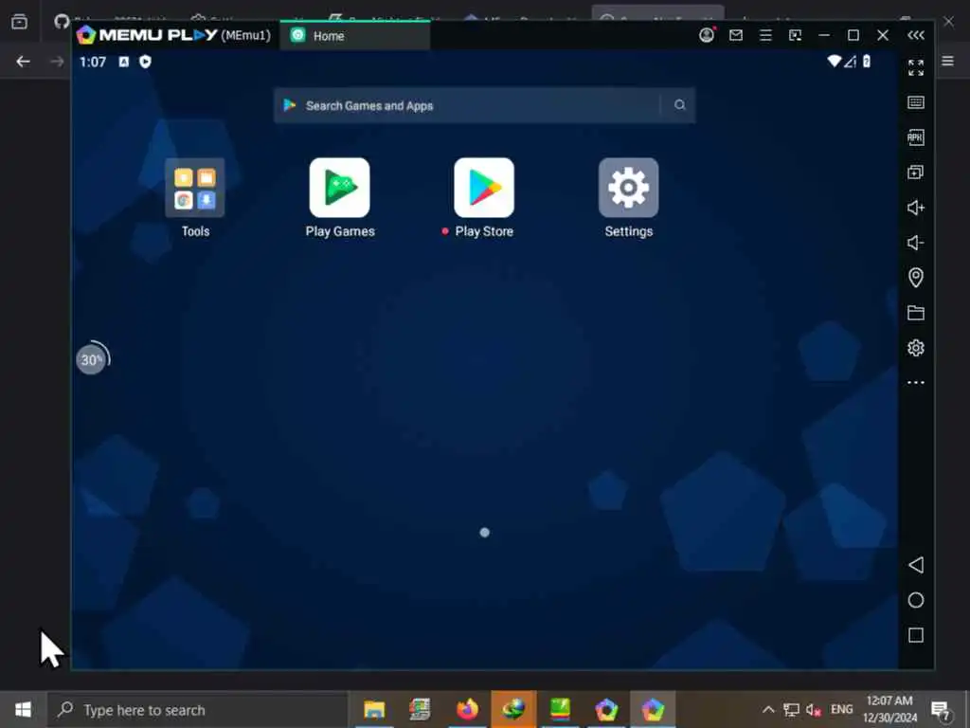970x728 pixels.
Task: Click the shield notification icon
Action: tap(145, 62)
